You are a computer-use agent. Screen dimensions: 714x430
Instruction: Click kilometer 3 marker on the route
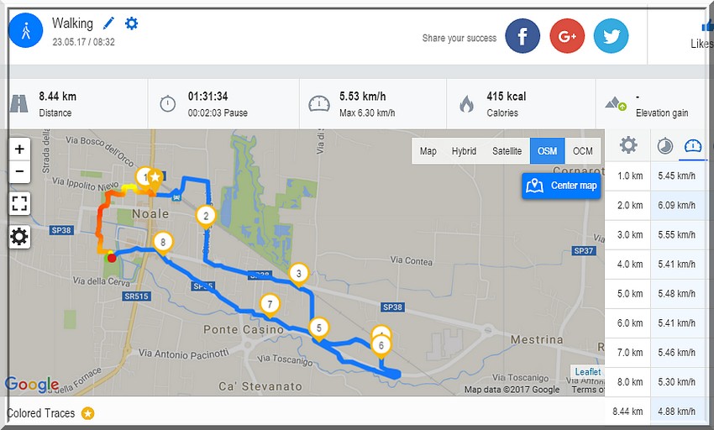299,275
